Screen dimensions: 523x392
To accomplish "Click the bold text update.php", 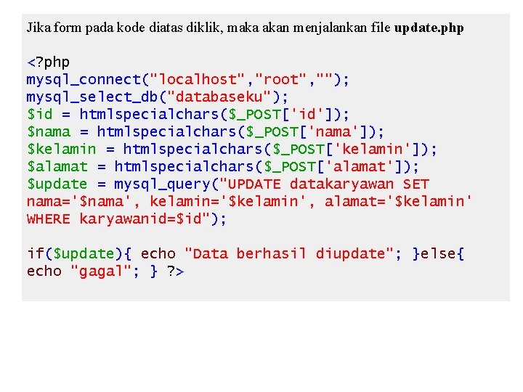I will point(429,28).
